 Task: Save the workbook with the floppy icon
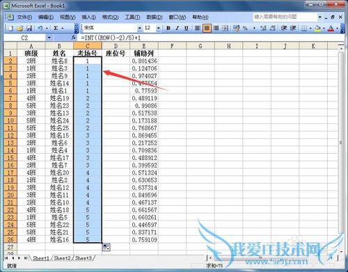29,29
